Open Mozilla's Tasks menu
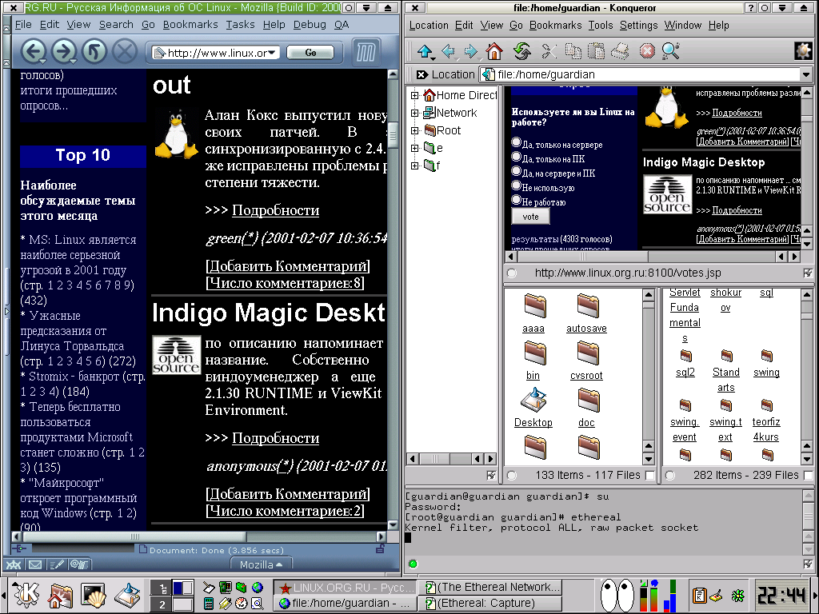Viewport: 819px width, 614px height. [x=240, y=25]
